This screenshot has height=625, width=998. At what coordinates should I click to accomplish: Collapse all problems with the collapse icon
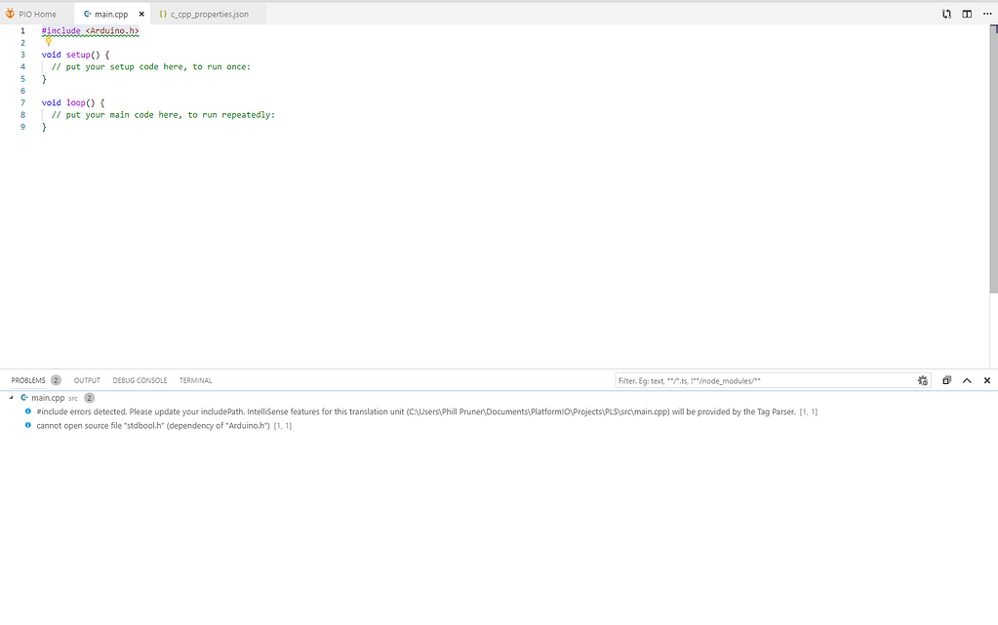[946, 380]
